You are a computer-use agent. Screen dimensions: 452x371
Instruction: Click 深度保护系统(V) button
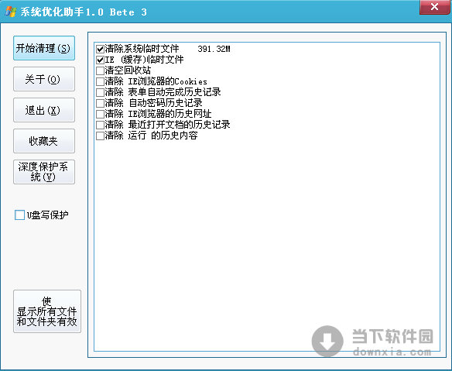(44, 172)
